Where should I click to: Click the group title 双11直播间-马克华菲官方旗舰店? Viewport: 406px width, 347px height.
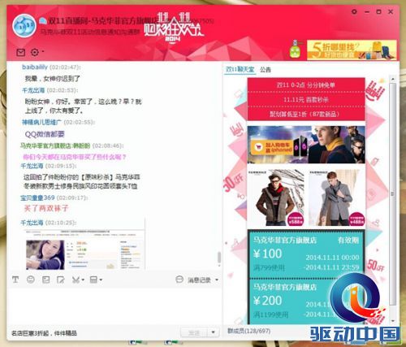point(103,21)
